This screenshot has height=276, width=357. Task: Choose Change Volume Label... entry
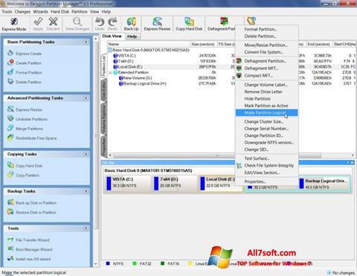pos(267,85)
